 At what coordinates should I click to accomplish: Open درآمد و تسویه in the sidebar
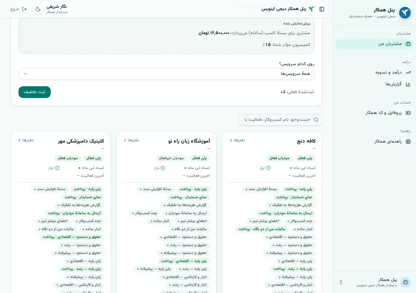[374, 72]
